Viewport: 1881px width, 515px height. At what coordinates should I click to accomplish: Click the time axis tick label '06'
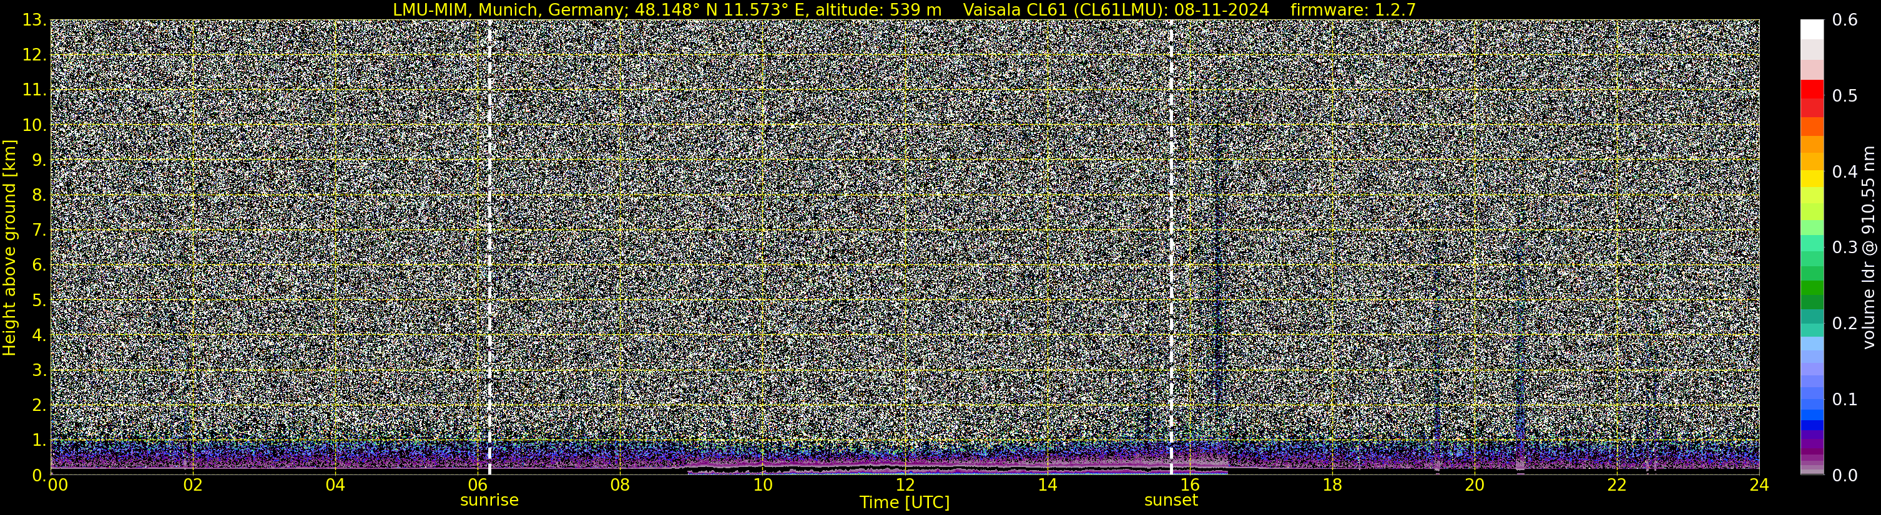[478, 485]
